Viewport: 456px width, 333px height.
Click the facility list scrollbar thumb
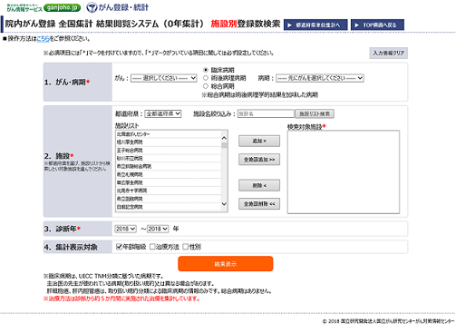click(224, 145)
